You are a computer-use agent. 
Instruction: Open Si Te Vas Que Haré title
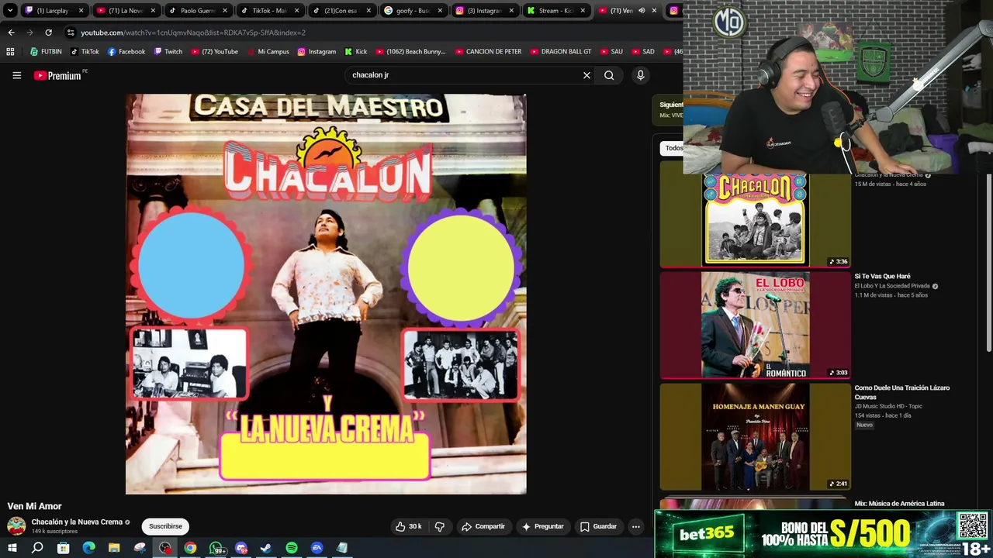coord(882,276)
